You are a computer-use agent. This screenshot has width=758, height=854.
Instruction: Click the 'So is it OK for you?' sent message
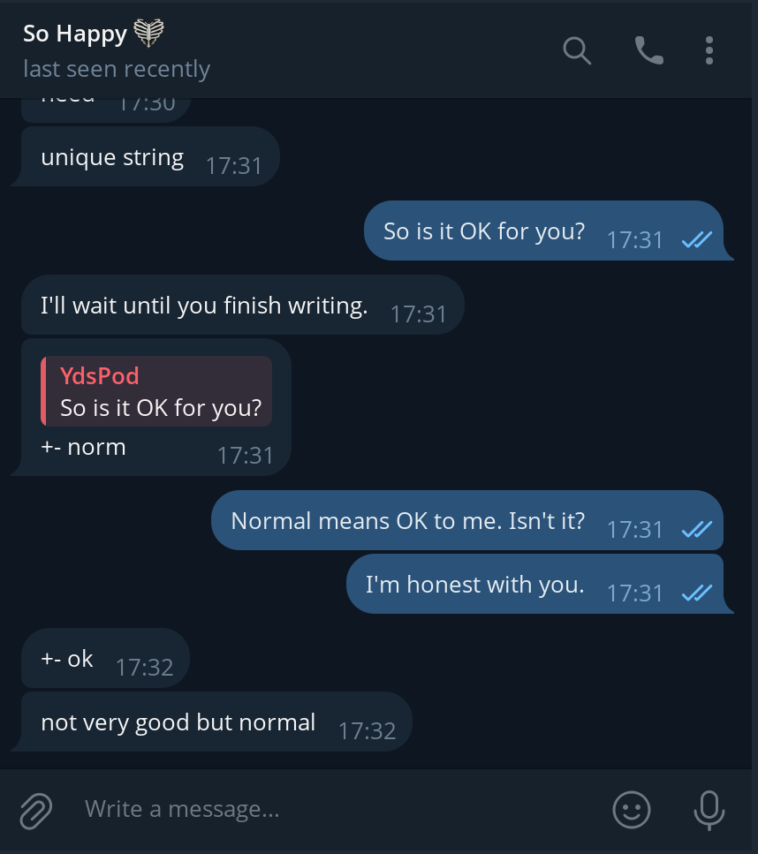click(x=547, y=231)
